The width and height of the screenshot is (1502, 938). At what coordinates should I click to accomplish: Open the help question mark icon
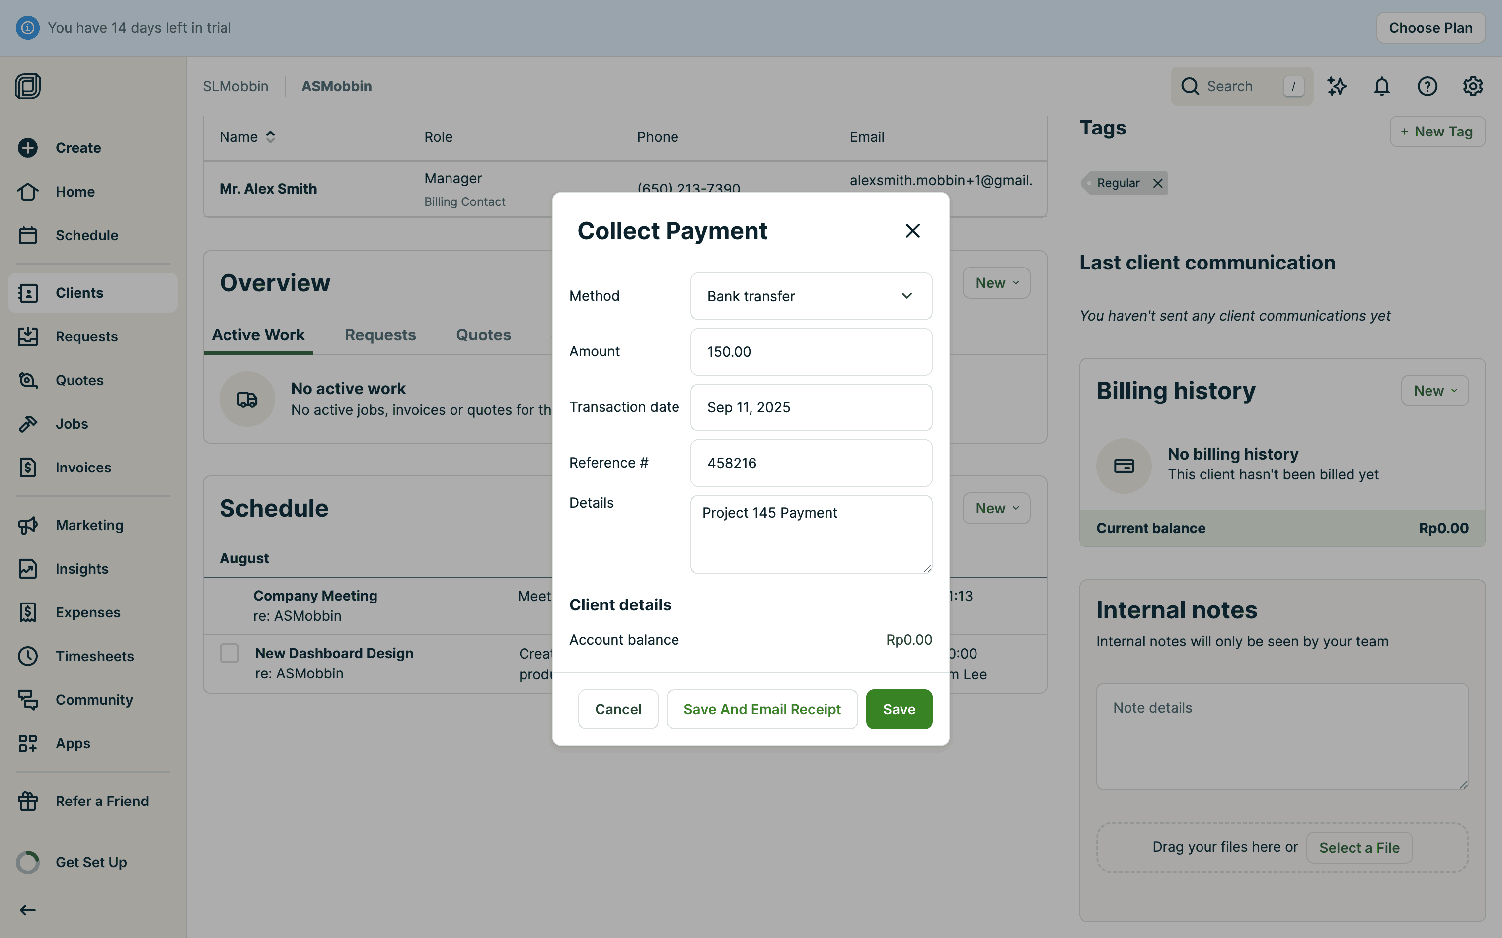(x=1427, y=86)
